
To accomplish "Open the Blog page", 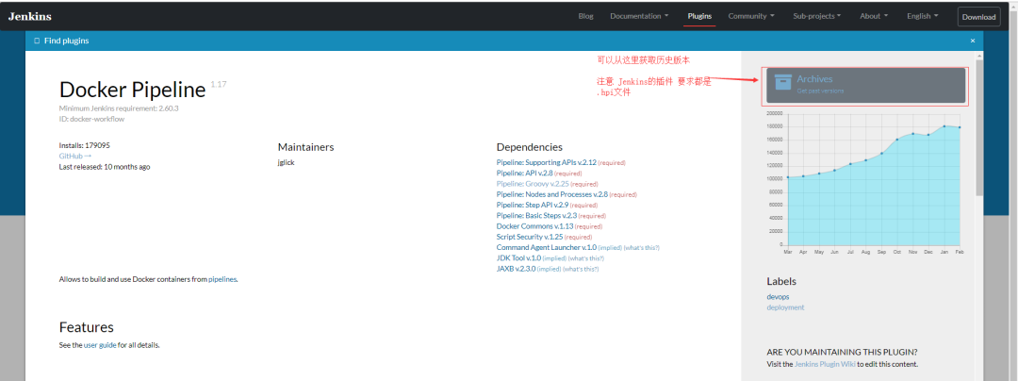I will tap(585, 16).
